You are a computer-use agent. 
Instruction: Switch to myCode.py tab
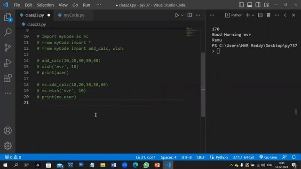[x=74, y=15]
